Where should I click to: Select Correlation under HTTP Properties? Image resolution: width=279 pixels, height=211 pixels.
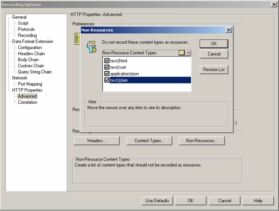pyautogui.click(x=28, y=103)
